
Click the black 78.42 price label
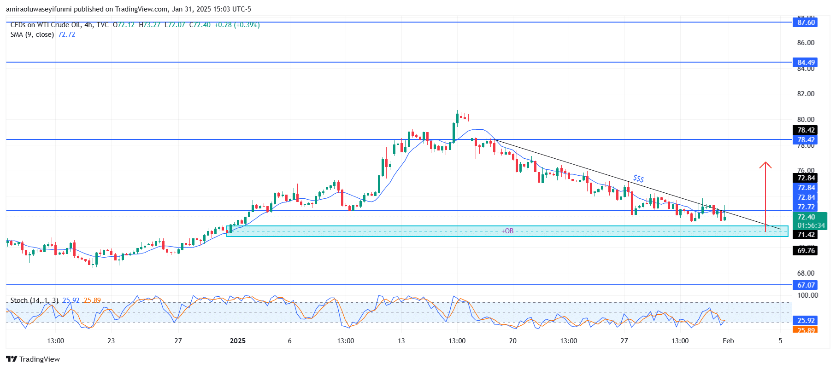[806, 130]
